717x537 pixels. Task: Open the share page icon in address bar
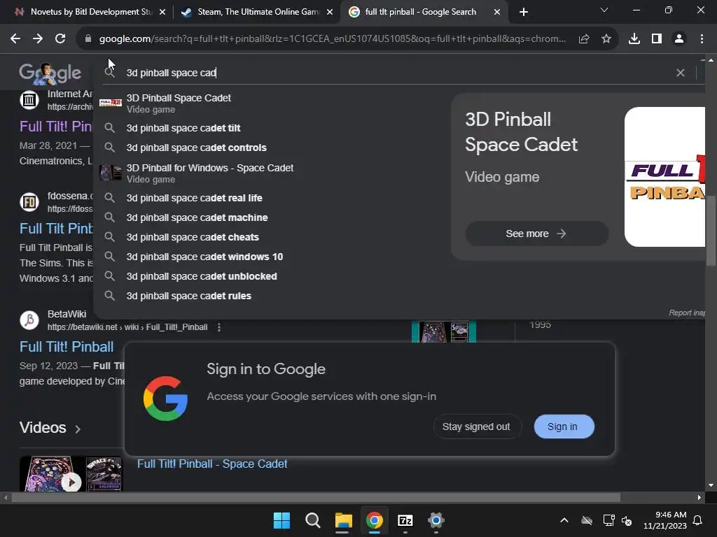(584, 39)
